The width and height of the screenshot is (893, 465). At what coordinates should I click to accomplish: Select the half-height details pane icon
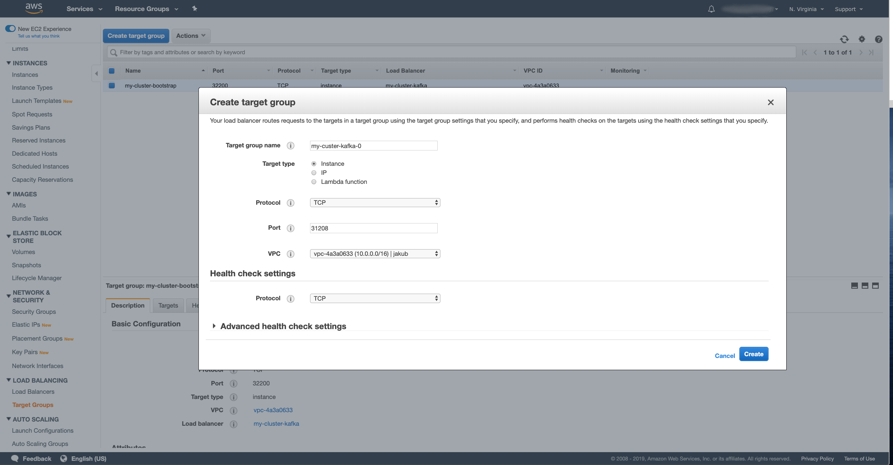[x=865, y=286]
